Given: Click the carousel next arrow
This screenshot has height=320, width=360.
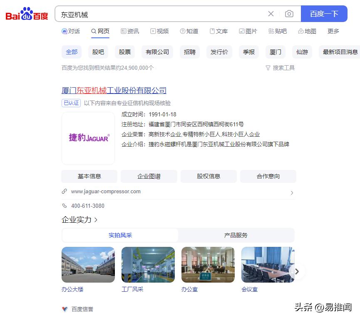Looking at the screenshot, I should (x=297, y=271).
